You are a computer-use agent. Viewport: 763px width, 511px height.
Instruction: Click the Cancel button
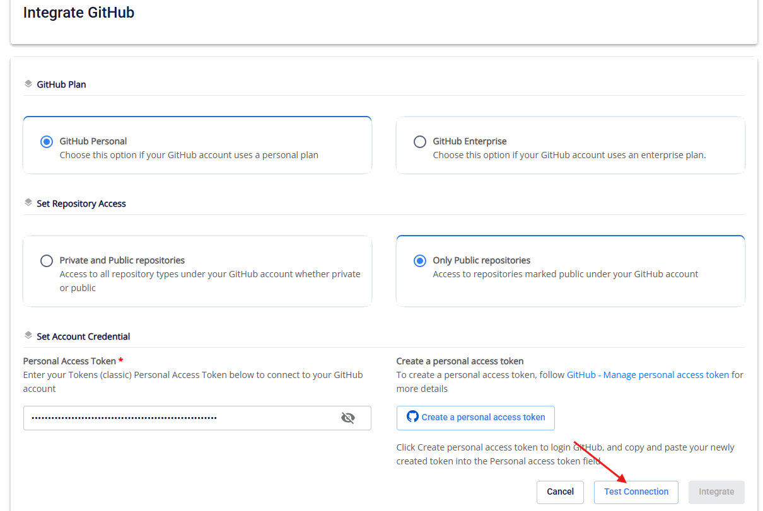tap(560, 491)
